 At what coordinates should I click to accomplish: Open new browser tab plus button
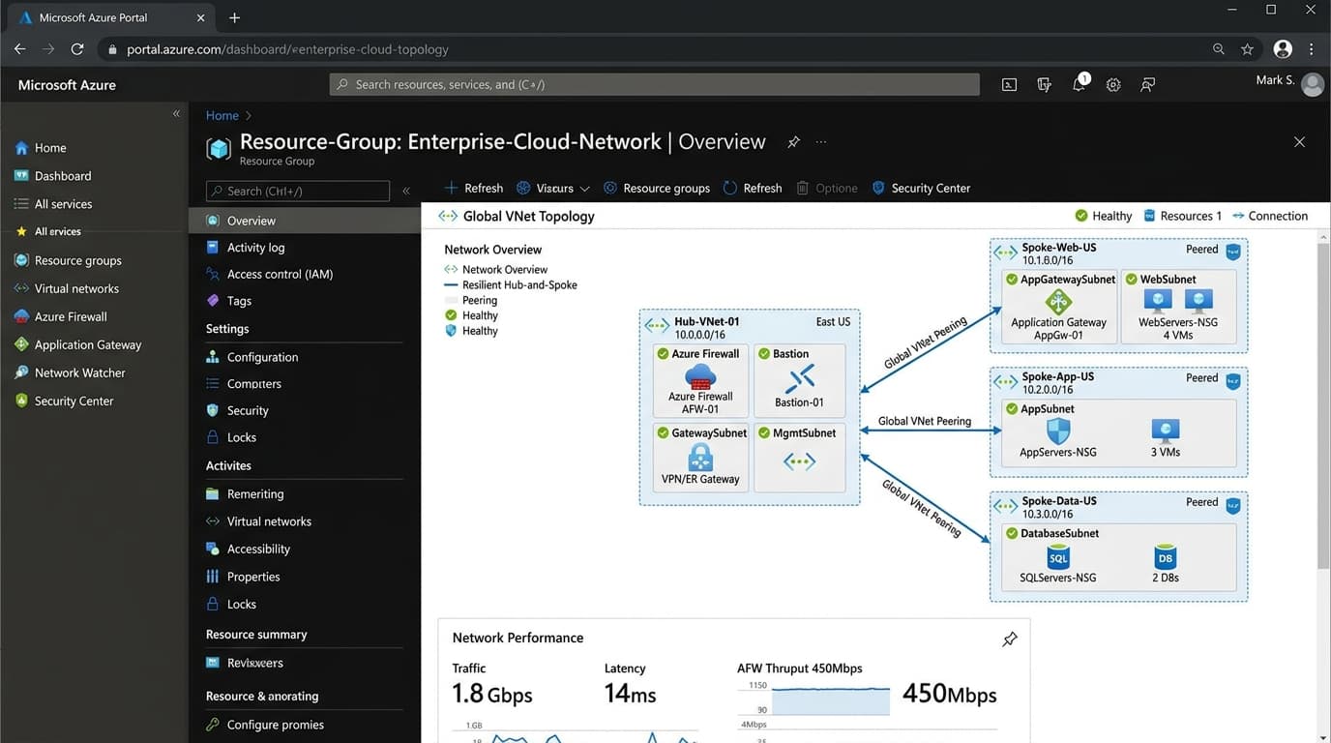(234, 17)
